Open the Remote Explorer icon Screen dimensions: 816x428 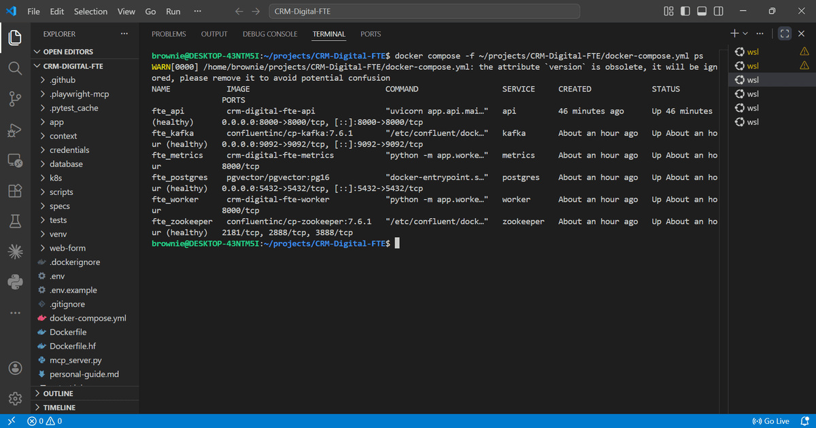tap(15, 160)
